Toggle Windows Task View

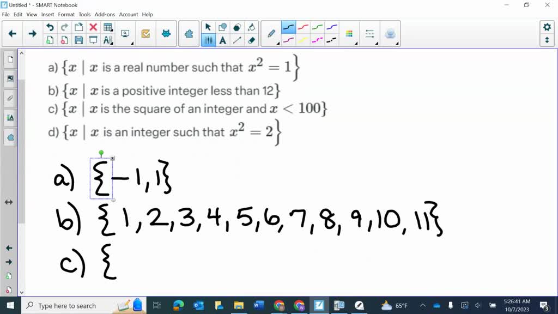click(158, 305)
